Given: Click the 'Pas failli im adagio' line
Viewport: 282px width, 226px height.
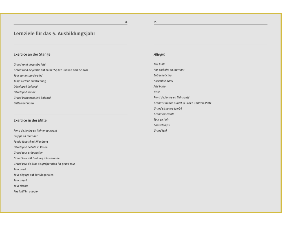Looking at the screenshot, I should click(x=26, y=191).
